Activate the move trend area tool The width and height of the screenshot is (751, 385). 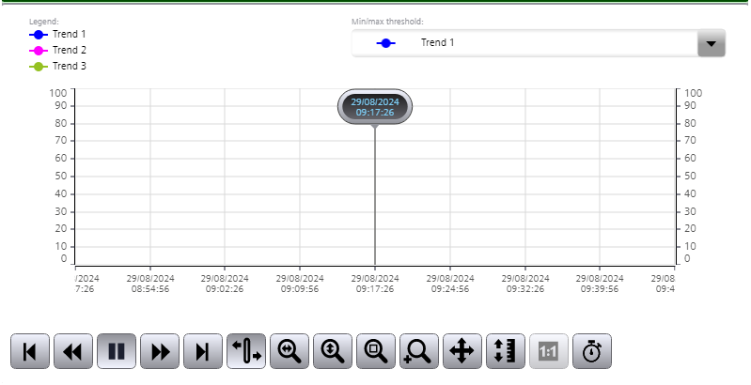click(x=462, y=351)
